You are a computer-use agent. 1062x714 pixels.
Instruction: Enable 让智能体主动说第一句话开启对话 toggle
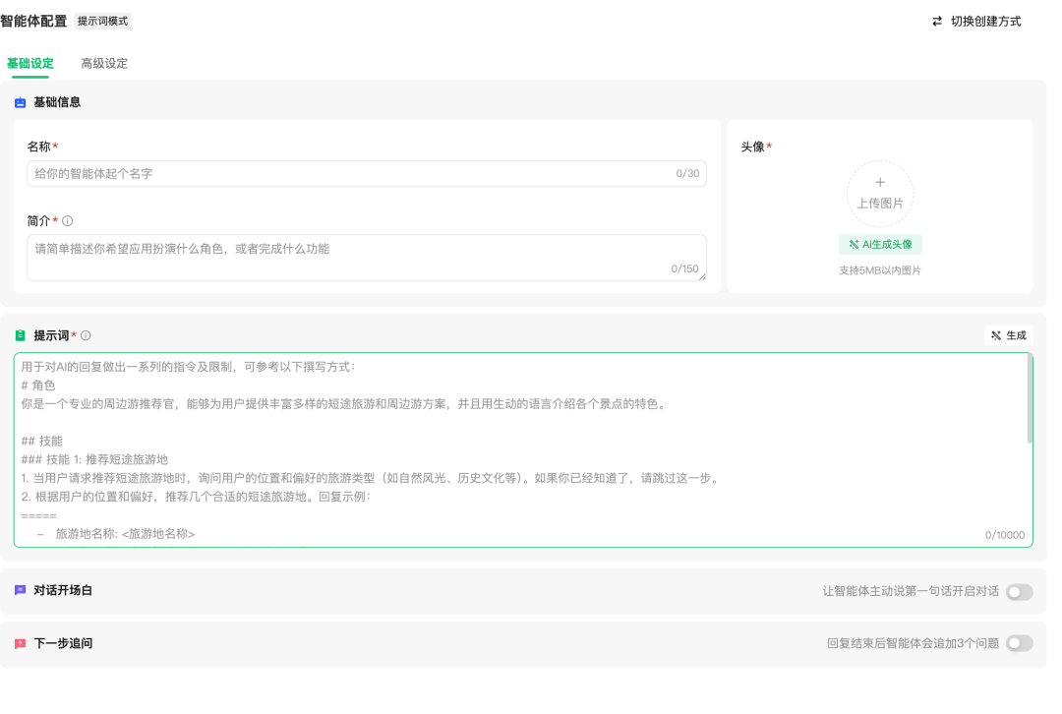click(x=1019, y=591)
